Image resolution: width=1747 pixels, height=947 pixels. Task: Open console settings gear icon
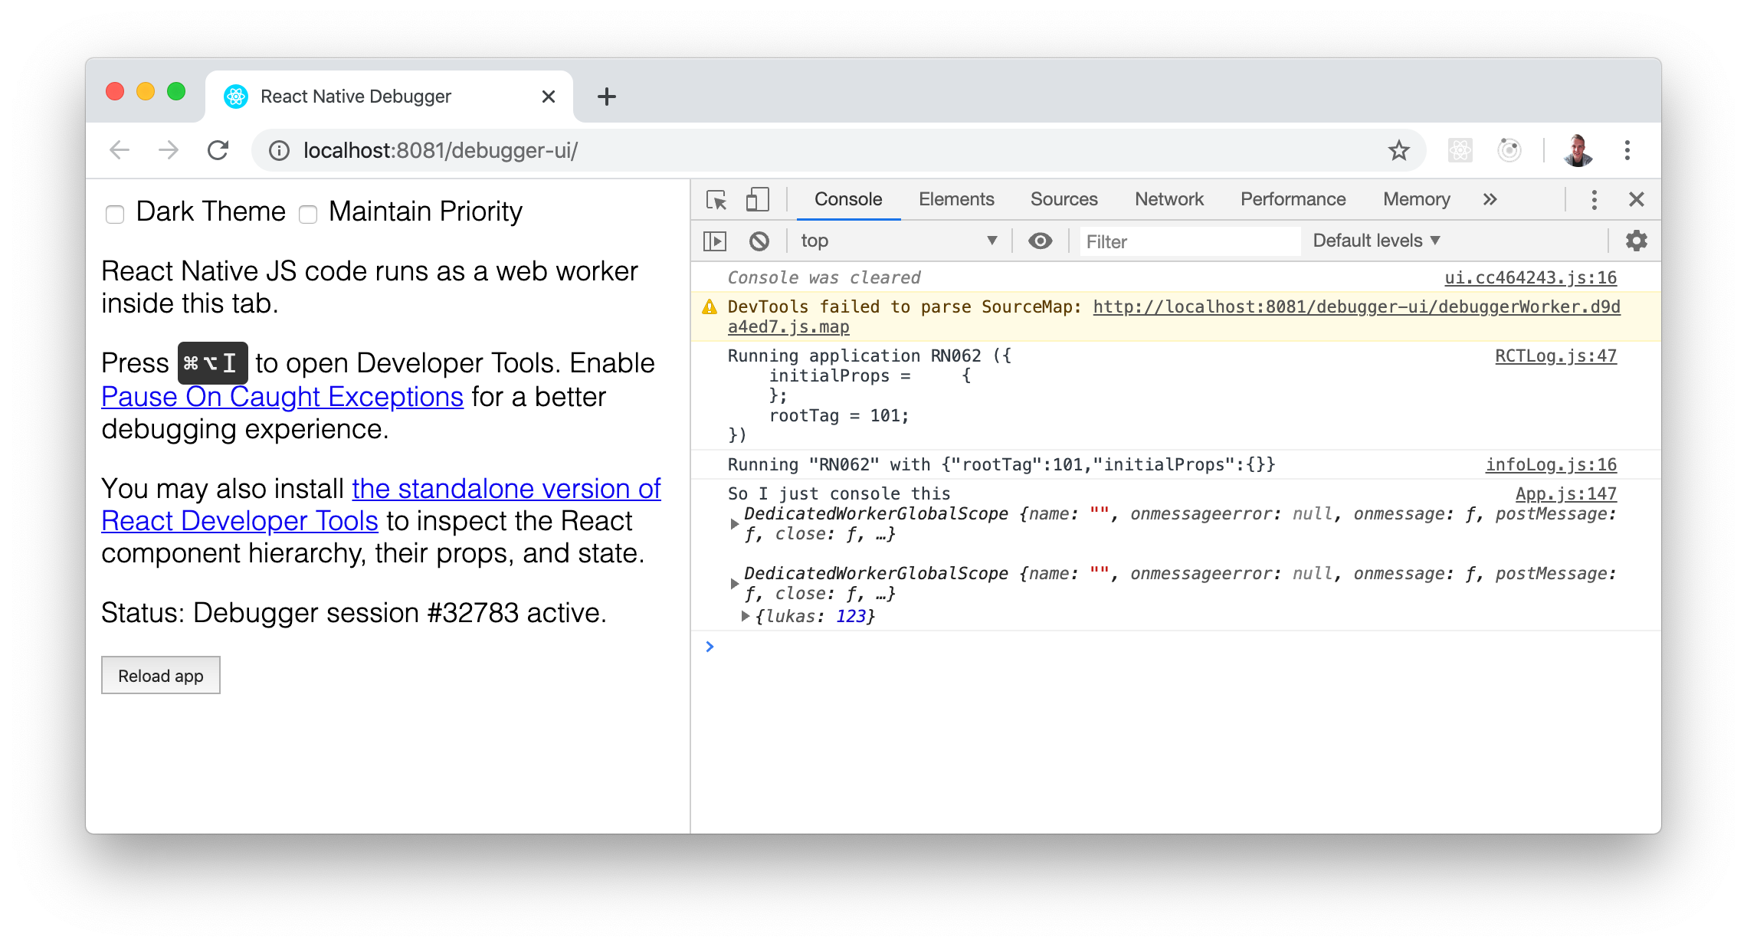[1636, 241]
